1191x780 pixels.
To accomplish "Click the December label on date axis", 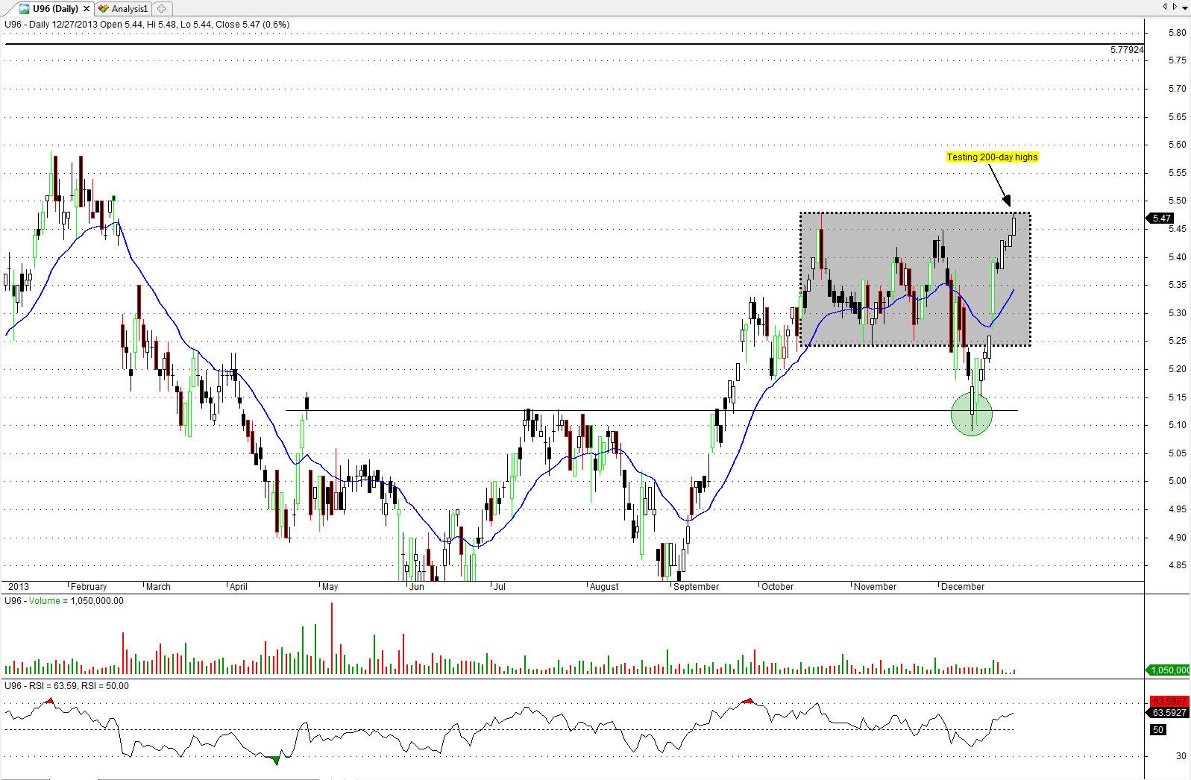I will pos(962,587).
